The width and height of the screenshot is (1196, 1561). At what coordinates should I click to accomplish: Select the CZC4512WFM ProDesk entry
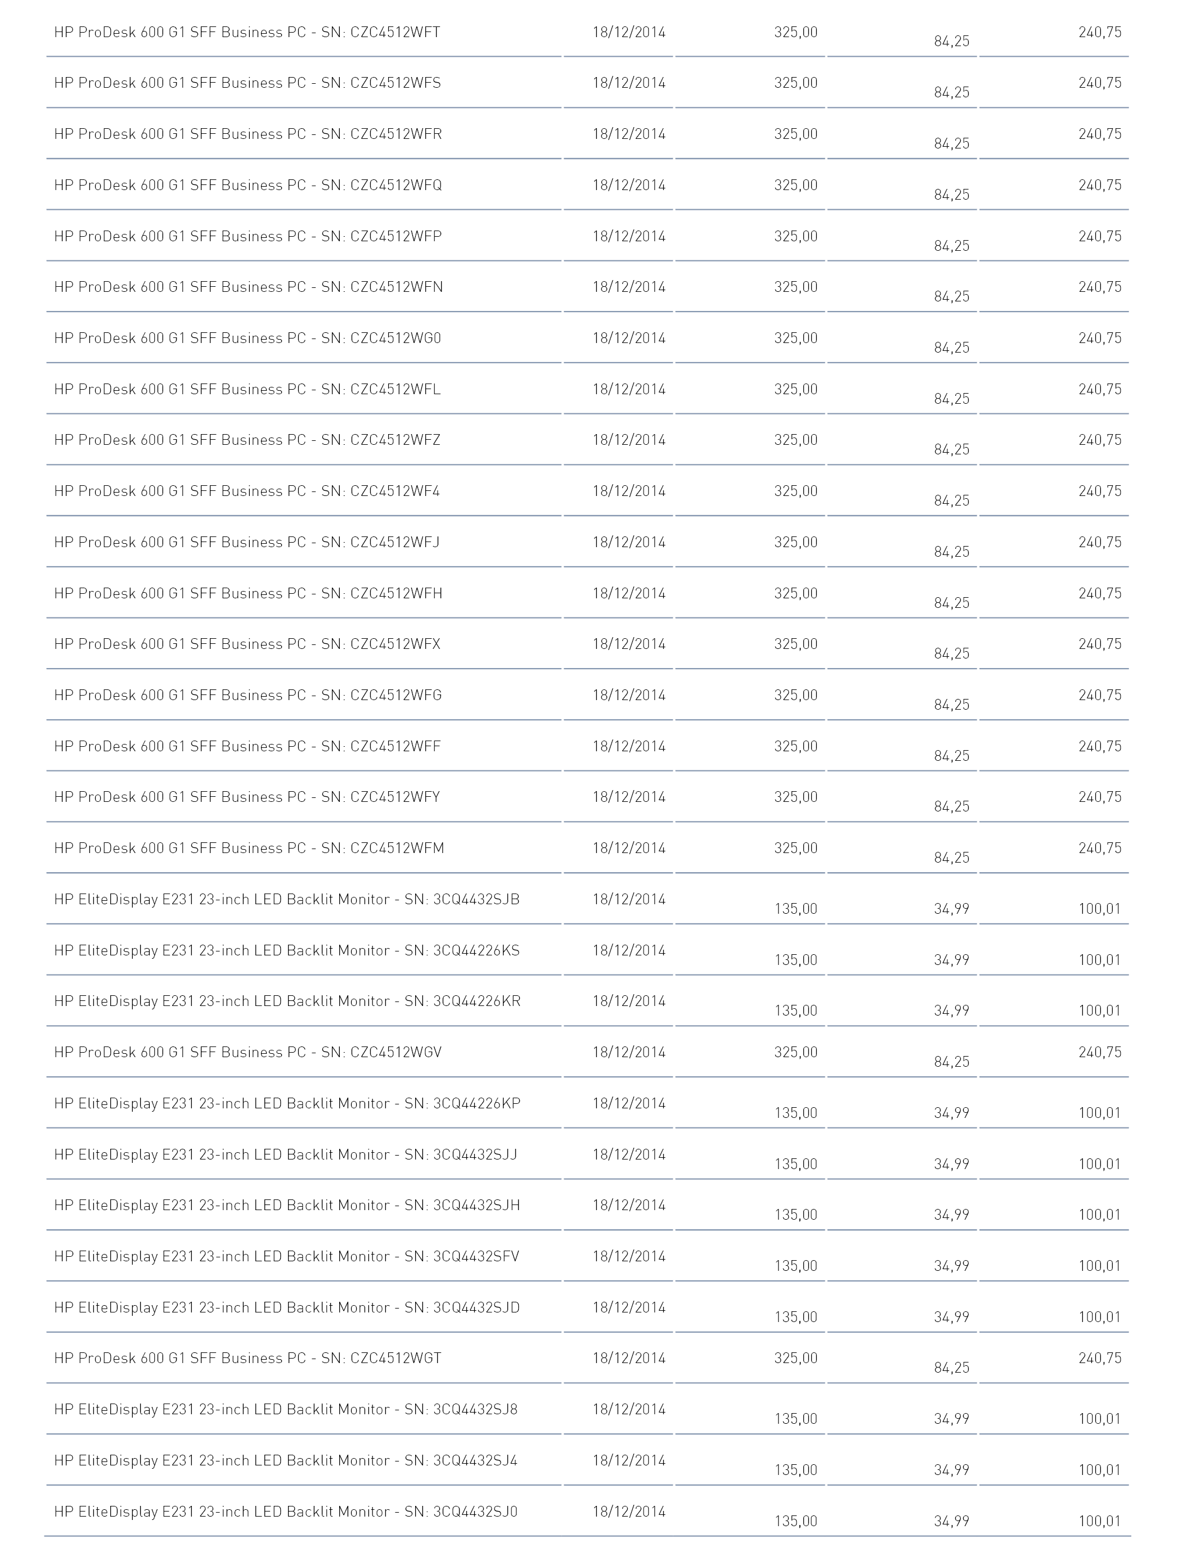(x=249, y=849)
